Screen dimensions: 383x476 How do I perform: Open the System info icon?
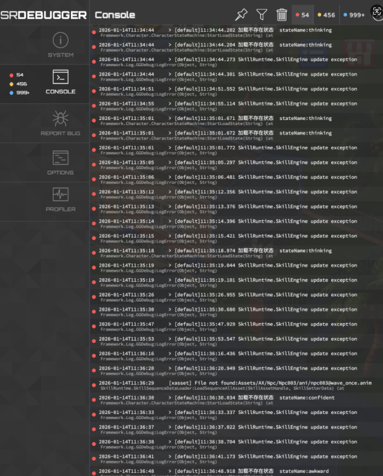pyautogui.click(x=60, y=40)
